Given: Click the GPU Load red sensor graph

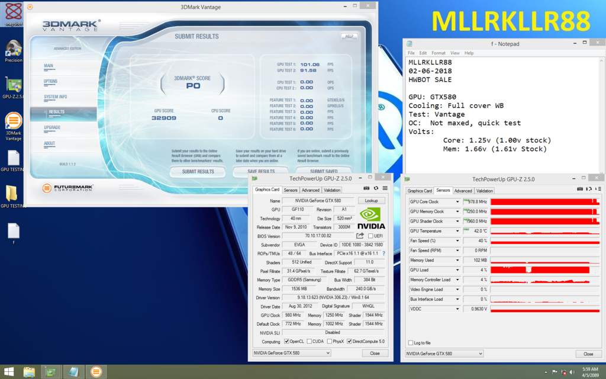Looking at the screenshot, I should click(x=545, y=270).
